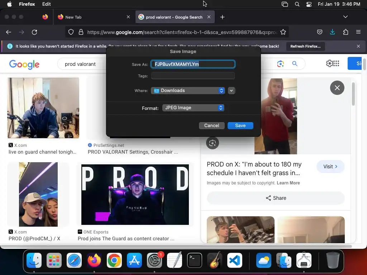Click the Google logo
Image resolution: width=367 pixels, height=275 pixels.
(x=24, y=64)
